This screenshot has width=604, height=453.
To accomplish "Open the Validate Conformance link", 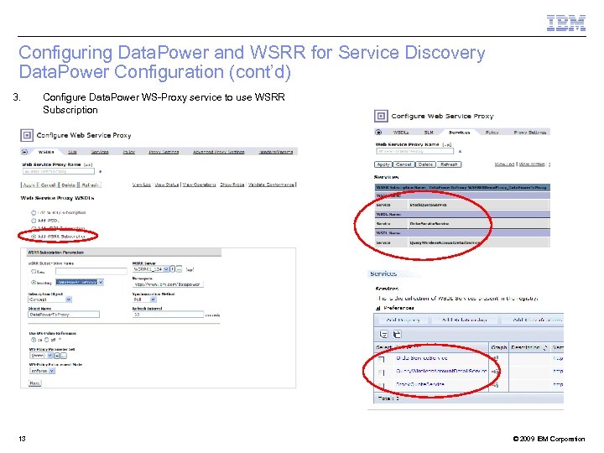I will [272, 185].
